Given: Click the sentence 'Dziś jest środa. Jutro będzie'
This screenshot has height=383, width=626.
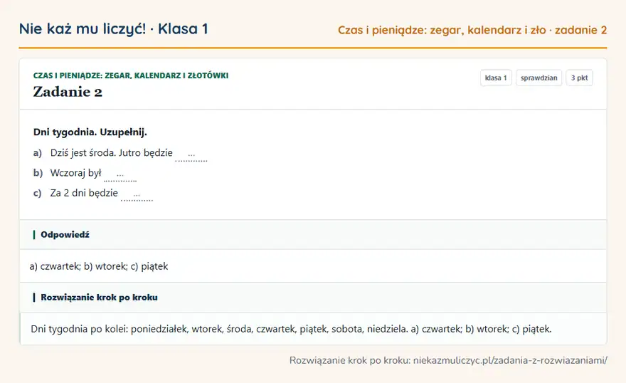Looking at the screenshot, I should pos(112,153).
